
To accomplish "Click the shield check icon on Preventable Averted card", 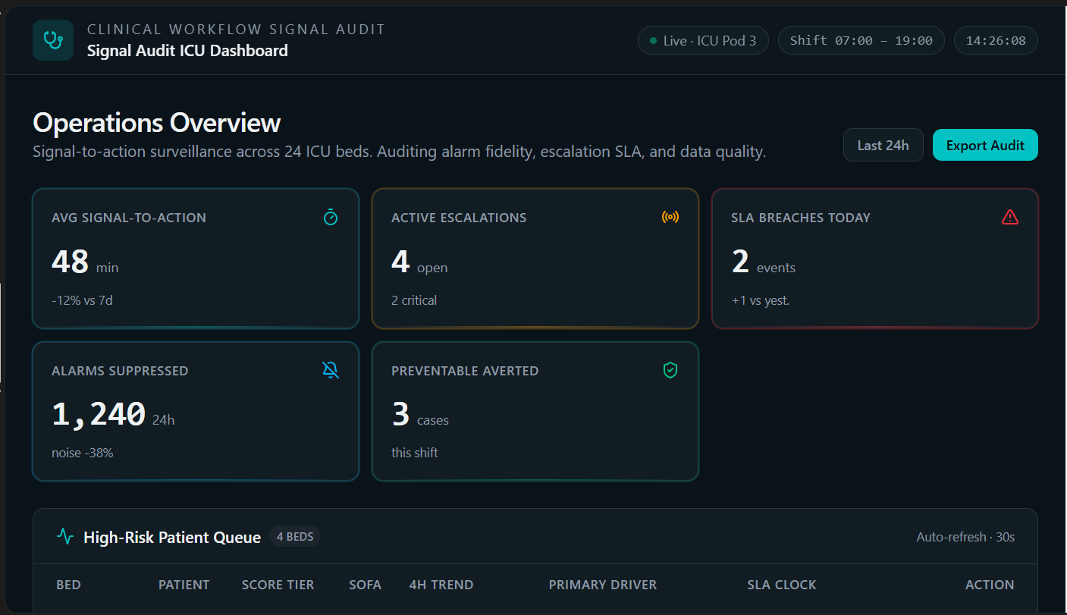I will [670, 371].
